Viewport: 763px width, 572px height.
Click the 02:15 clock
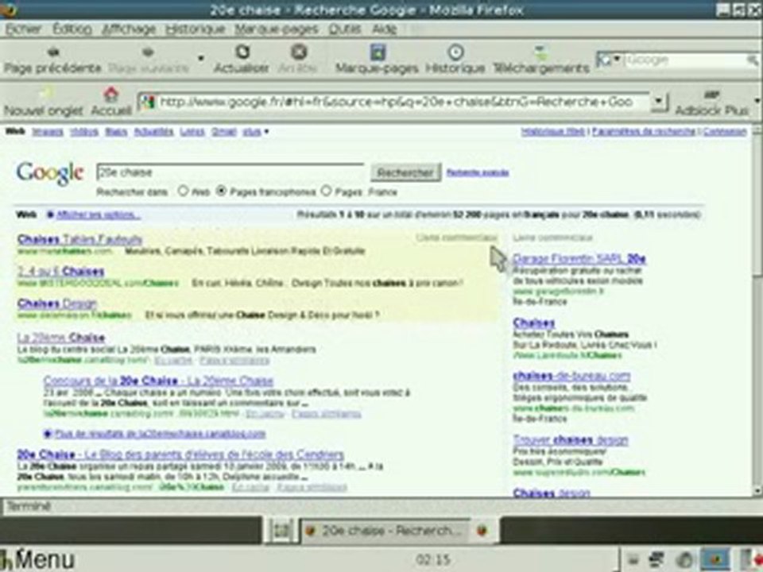pos(433,560)
